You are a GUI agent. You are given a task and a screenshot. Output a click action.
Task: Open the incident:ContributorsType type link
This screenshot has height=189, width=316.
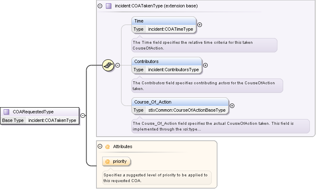[173, 70]
